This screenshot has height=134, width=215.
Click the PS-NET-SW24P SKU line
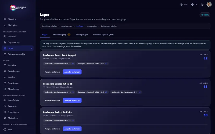tap(58, 116)
